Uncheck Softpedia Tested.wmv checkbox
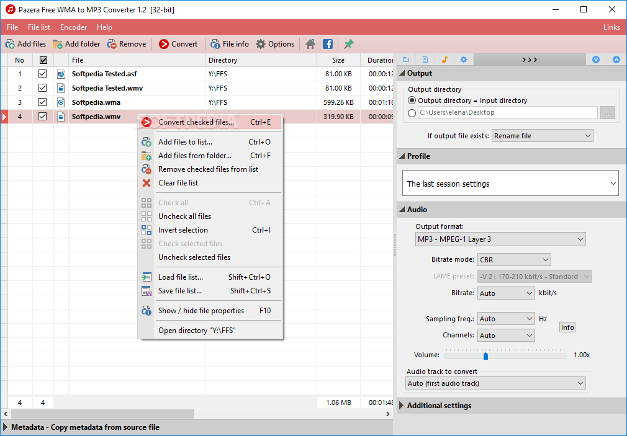 tap(42, 88)
